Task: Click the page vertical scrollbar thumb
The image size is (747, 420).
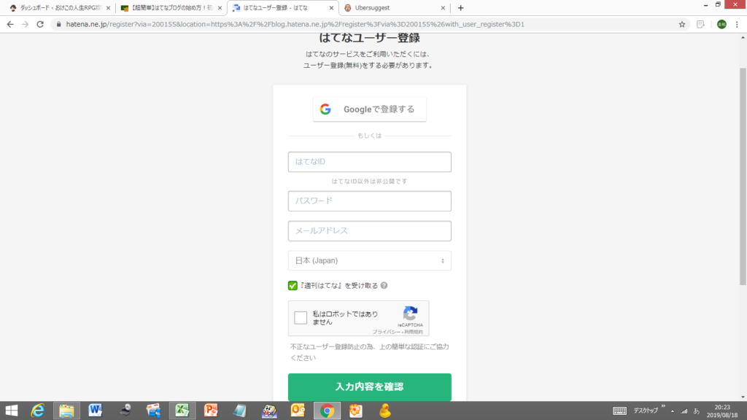Action: pyautogui.click(x=743, y=176)
